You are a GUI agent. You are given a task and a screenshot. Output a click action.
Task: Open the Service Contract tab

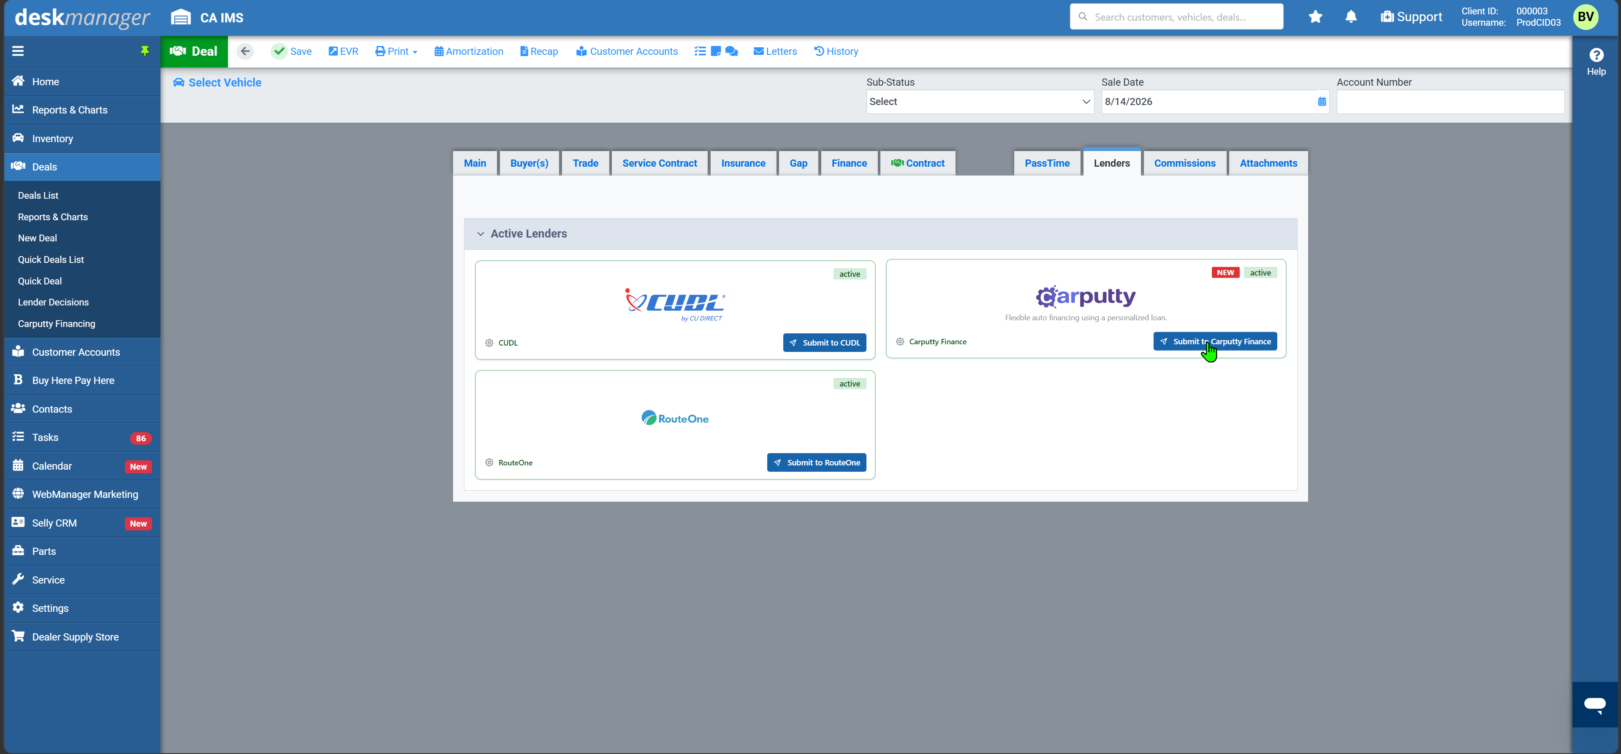point(660,164)
